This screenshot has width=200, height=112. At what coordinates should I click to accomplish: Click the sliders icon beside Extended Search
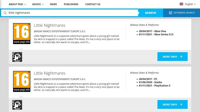pos(170,13)
